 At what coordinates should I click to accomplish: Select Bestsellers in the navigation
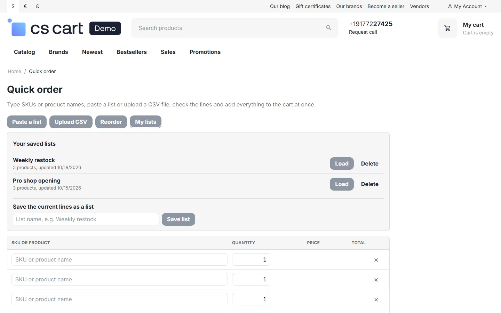click(132, 52)
